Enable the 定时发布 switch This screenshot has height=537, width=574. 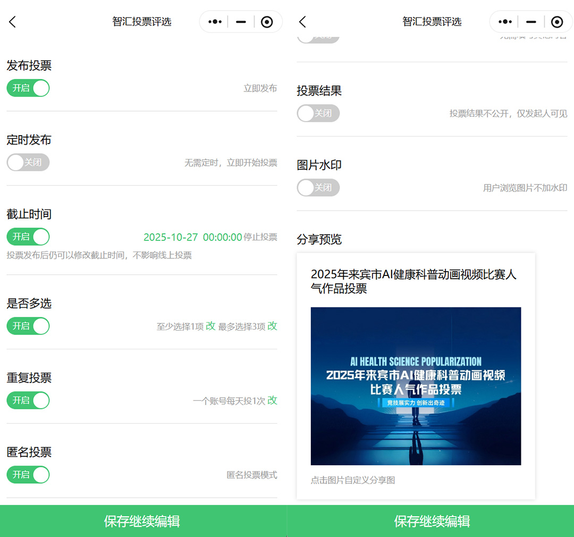click(28, 162)
